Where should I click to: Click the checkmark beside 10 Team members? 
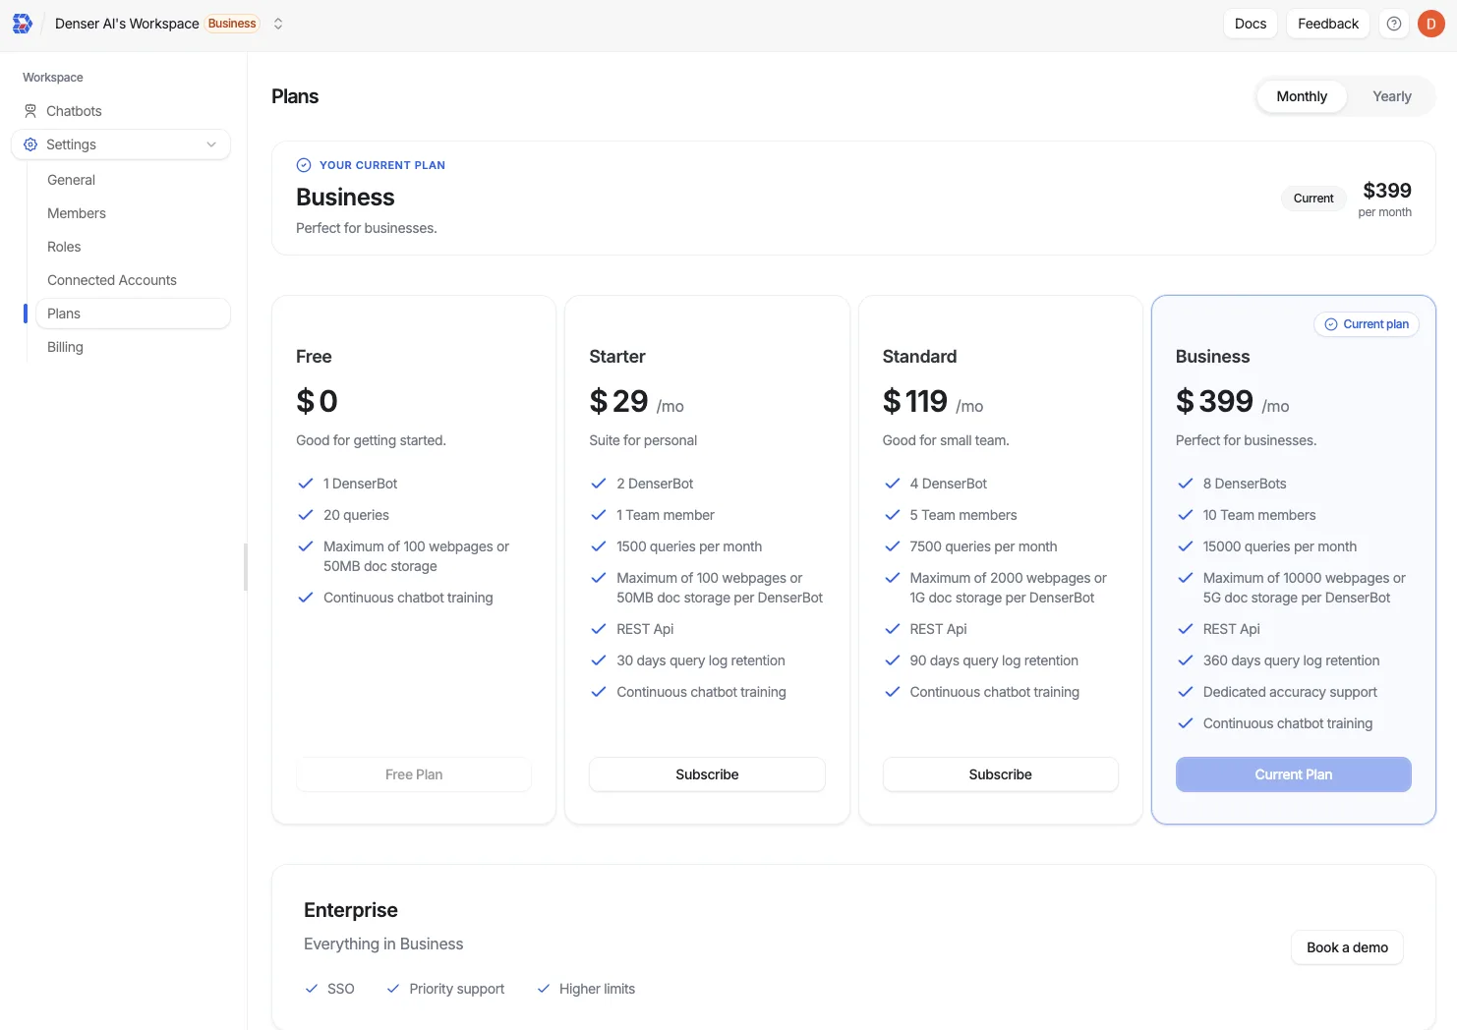[1186, 515]
